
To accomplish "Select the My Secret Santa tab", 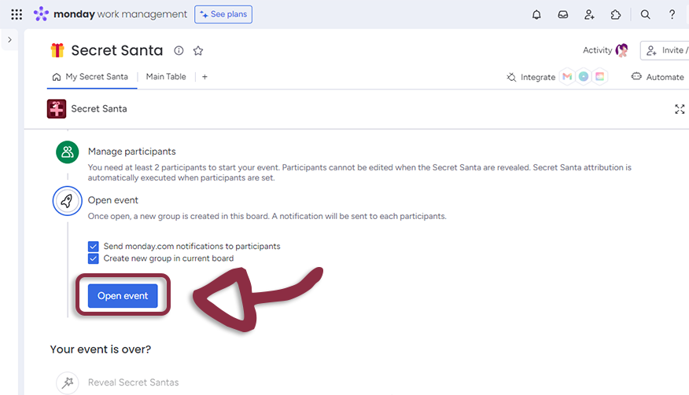I will 90,77.
